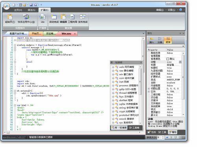Switch to the 主页(H) ribbon tab
The width and height of the screenshot is (197, 147).
(18, 10)
